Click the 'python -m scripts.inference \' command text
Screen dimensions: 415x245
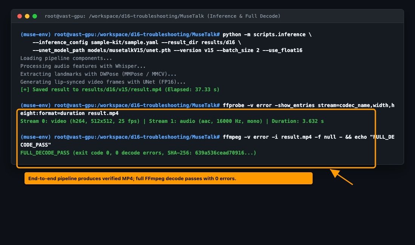267,34
